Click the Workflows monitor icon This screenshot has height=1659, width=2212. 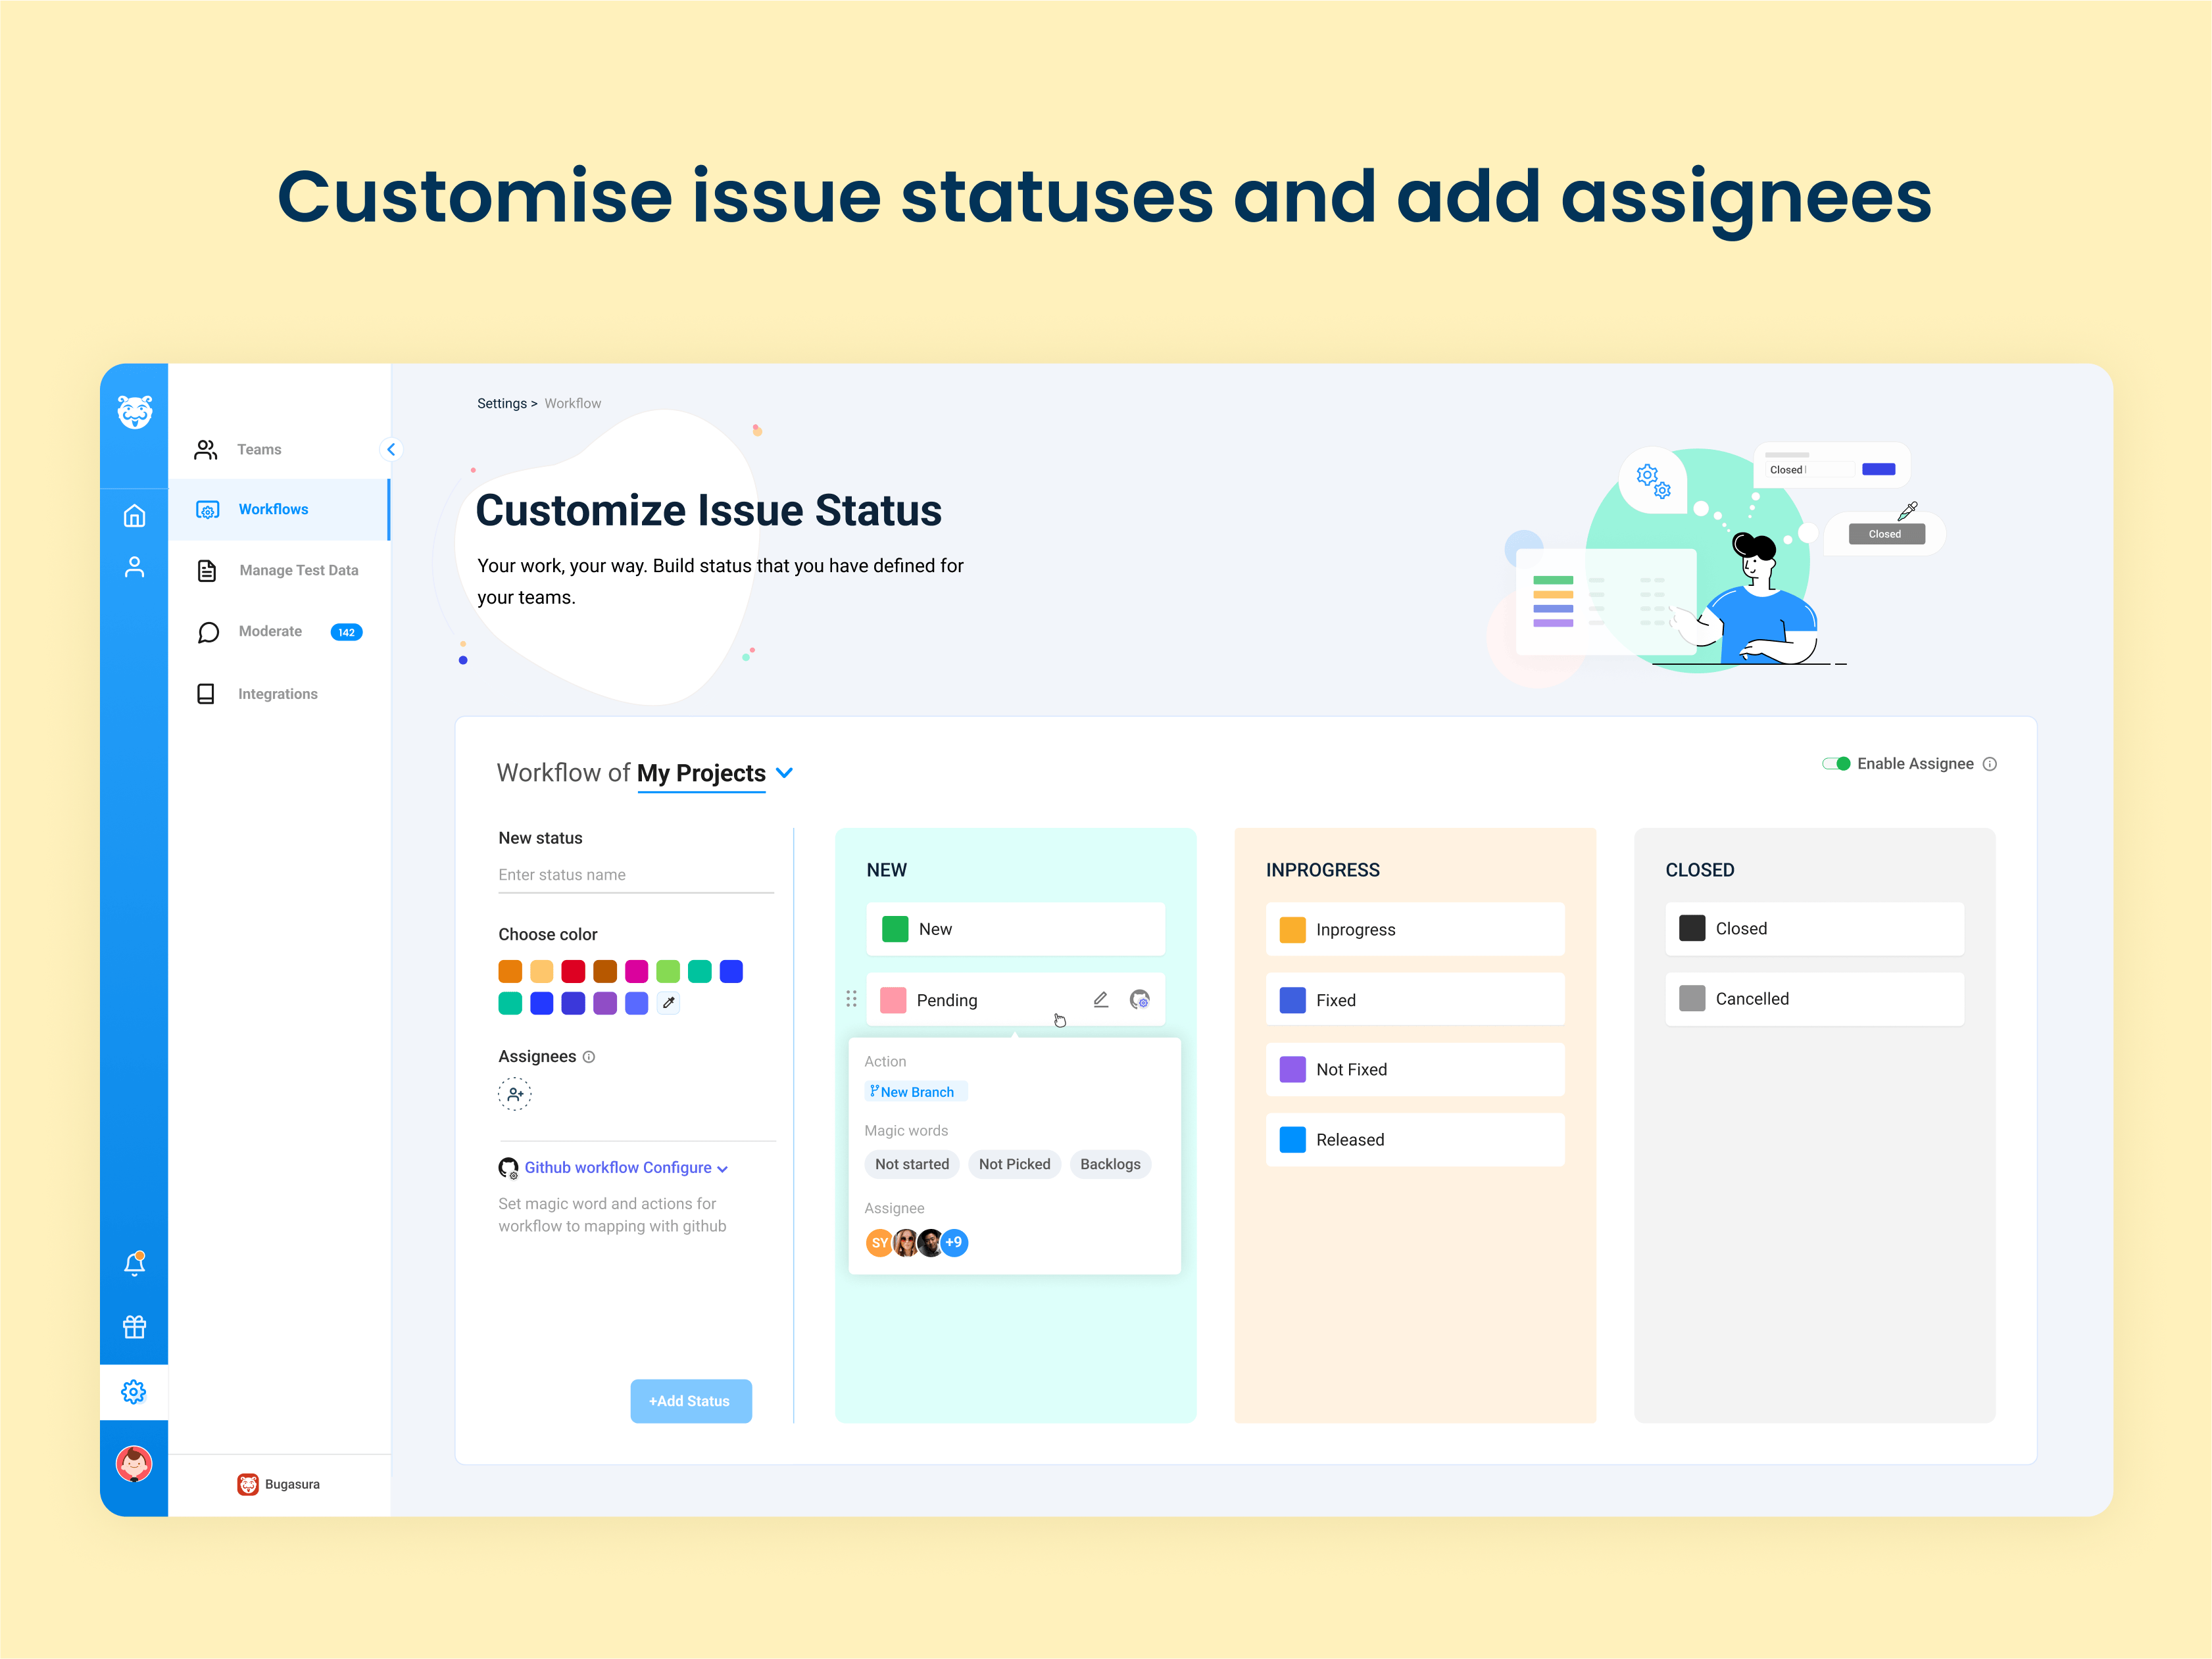pyautogui.click(x=207, y=510)
